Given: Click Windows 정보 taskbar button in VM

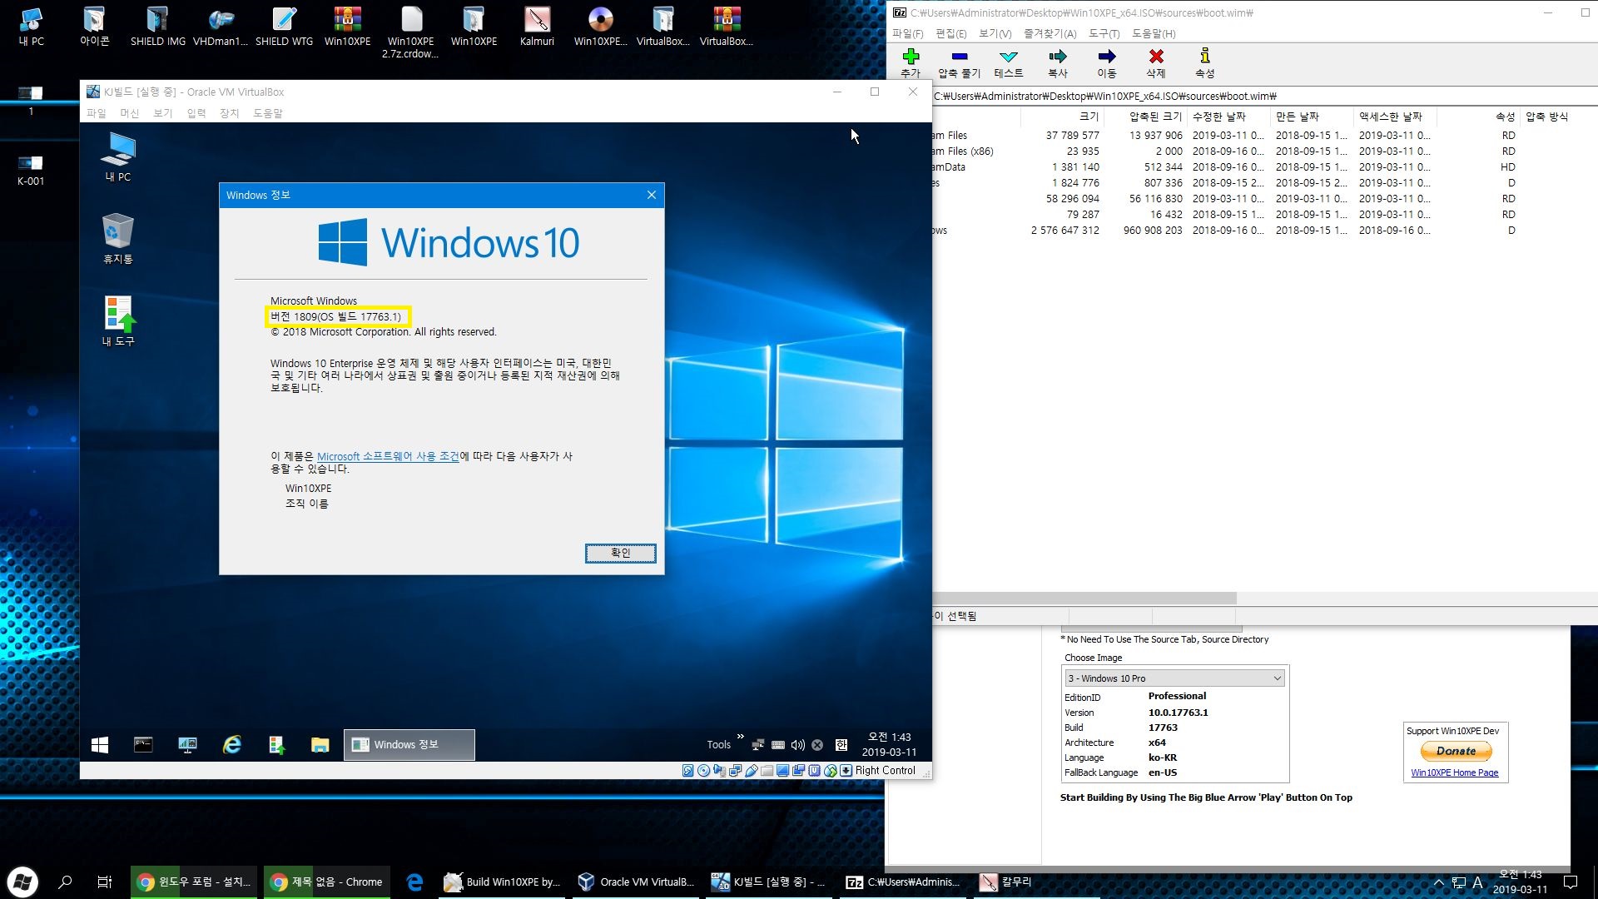Looking at the screenshot, I should click(x=409, y=745).
